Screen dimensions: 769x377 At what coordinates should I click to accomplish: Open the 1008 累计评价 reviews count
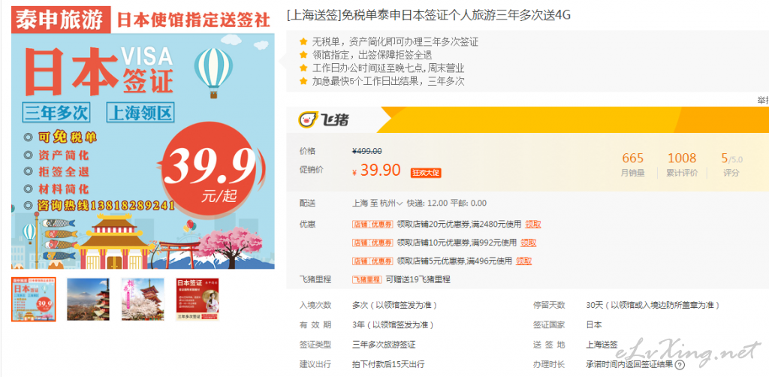coord(682,164)
